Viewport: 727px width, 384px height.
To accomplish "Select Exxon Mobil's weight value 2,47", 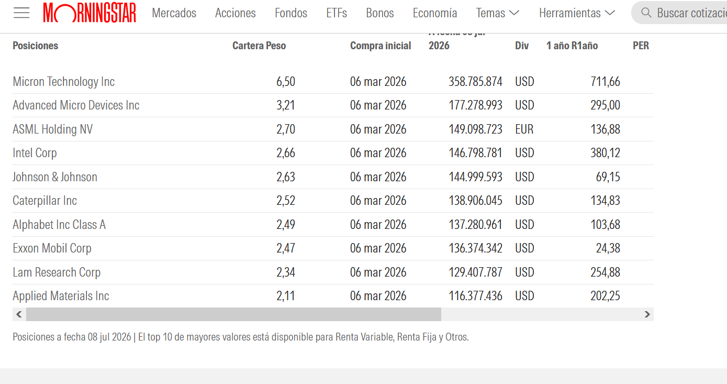I will pyautogui.click(x=286, y=248).
